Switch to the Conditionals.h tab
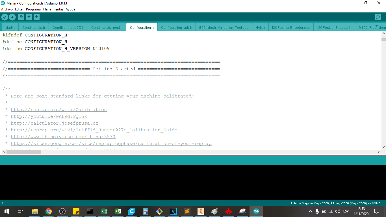This screenshot has width=386, height=217. click(34, 27)
